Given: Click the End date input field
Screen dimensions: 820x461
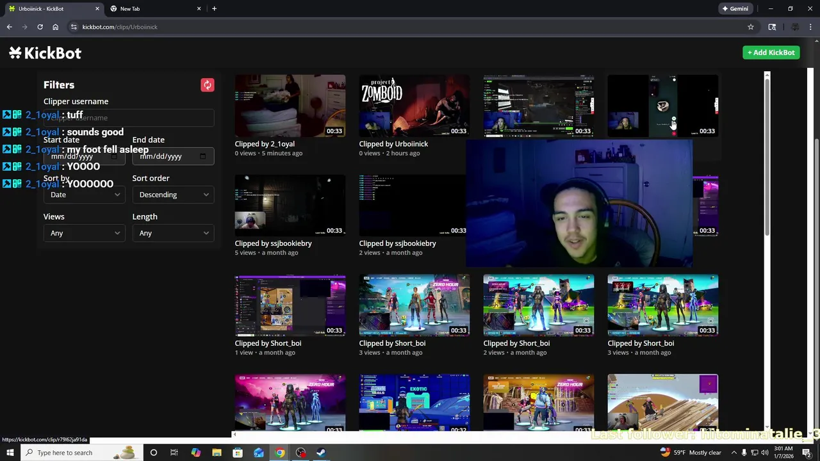Looking at the screenshot, I should pyautogui.click(x=173, y=156).
